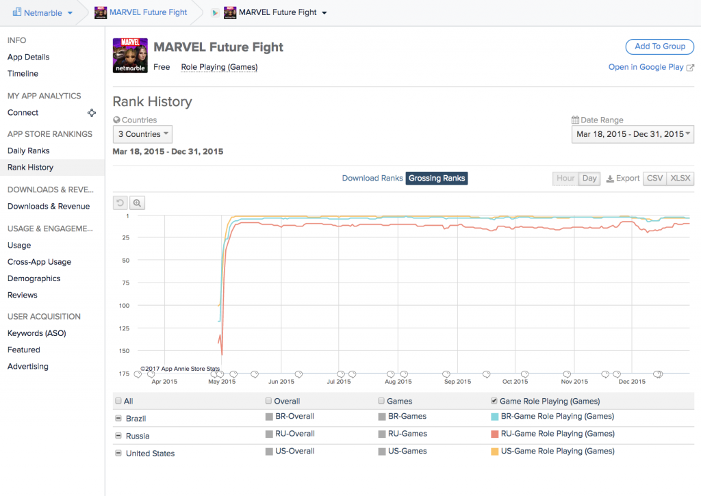Open the MARVEL Future Fight app switcher arrow
701x496 pixels.
[324, 13]
